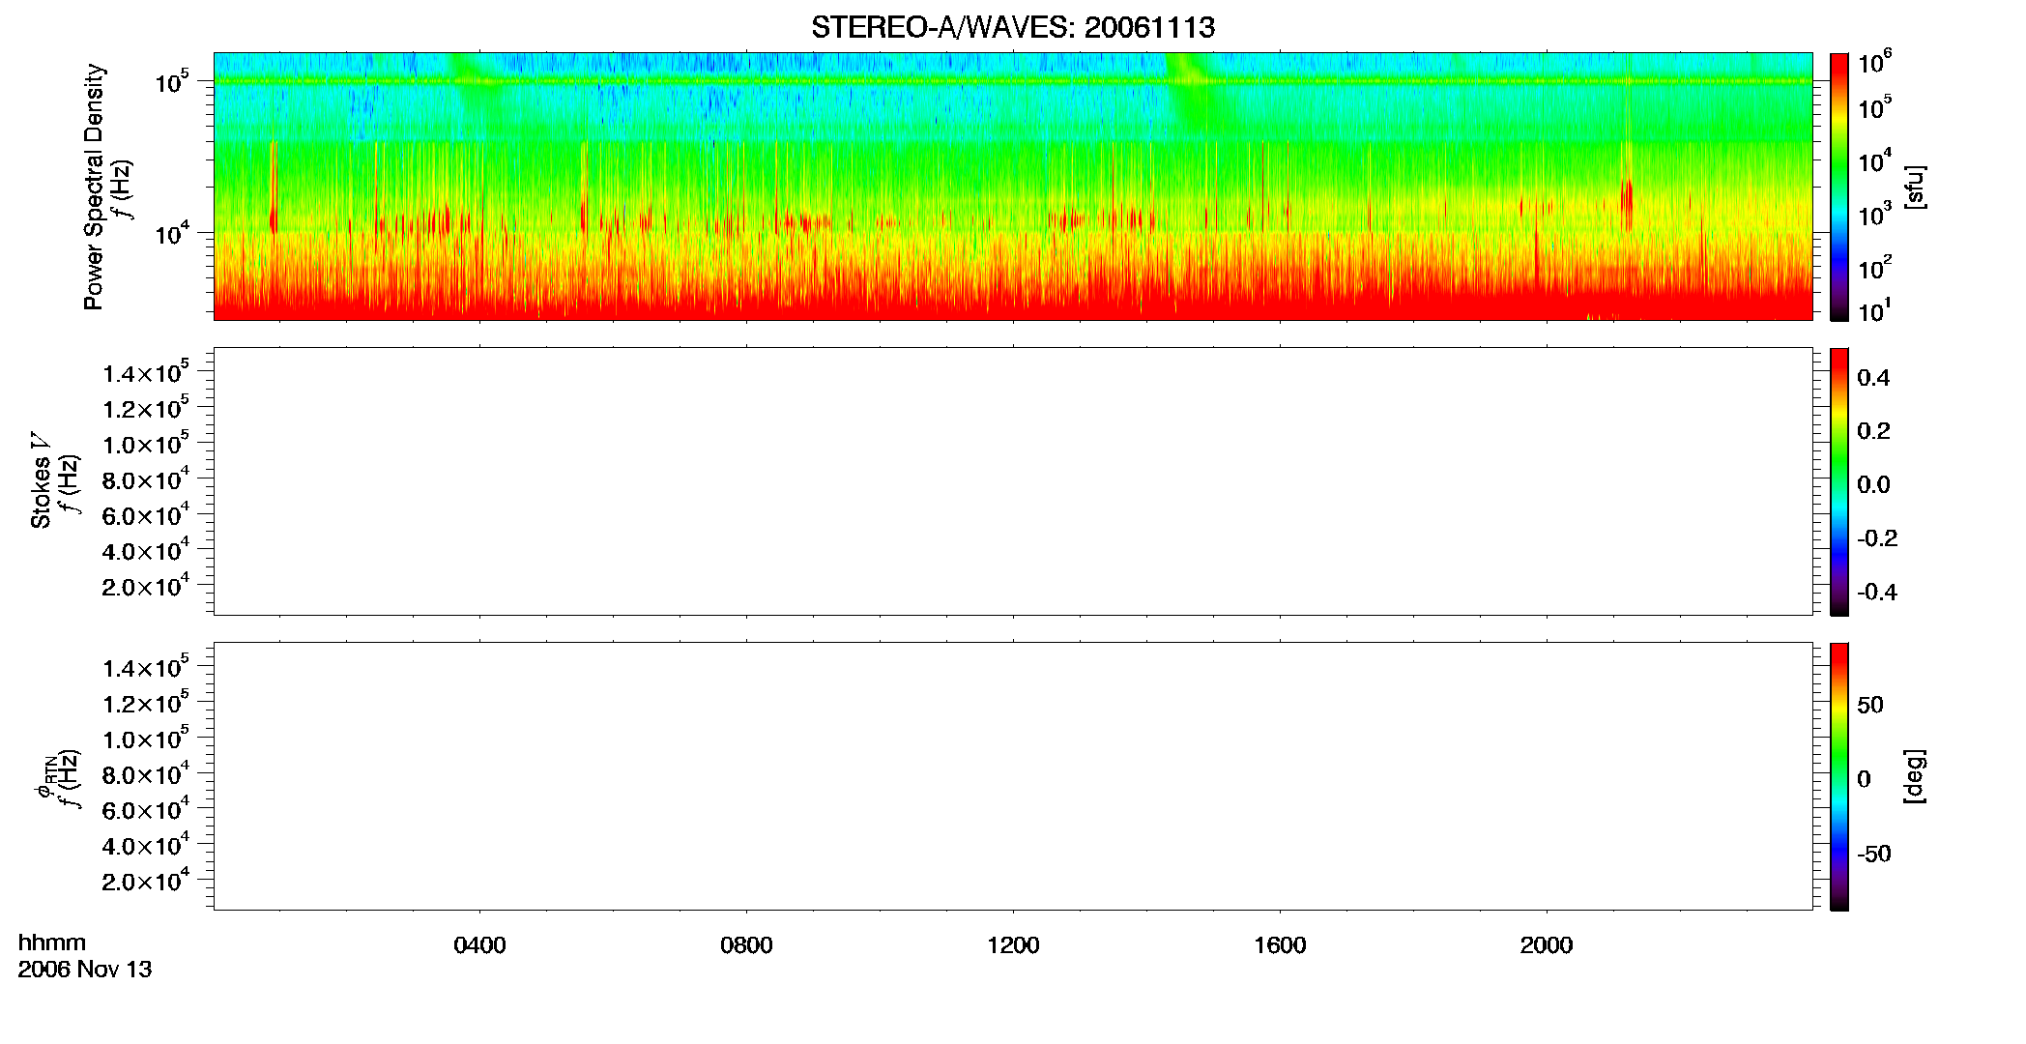Click the Stokes V colorbar

tap(1839, 481)
